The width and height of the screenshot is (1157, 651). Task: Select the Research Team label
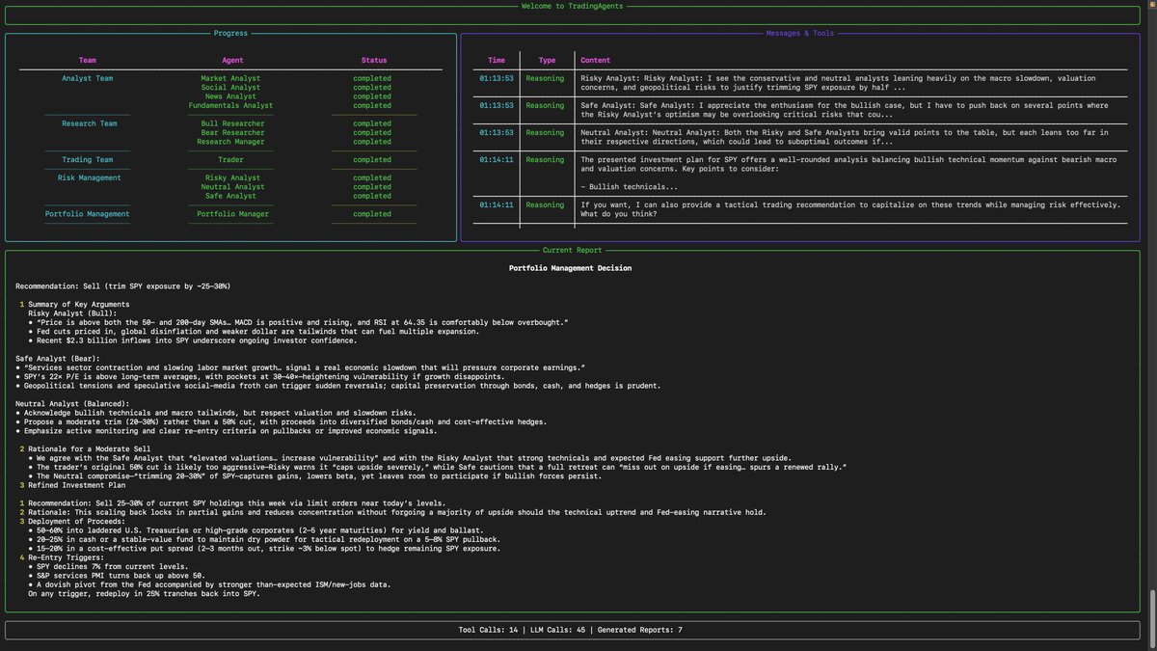tap(90, 123)
